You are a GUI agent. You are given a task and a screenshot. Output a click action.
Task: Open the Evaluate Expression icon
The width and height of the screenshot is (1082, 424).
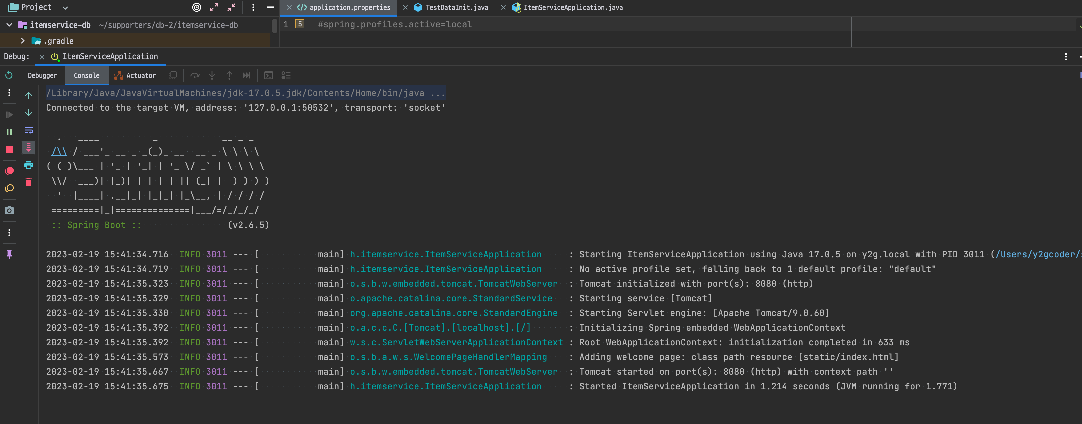(x=268, y=76)
